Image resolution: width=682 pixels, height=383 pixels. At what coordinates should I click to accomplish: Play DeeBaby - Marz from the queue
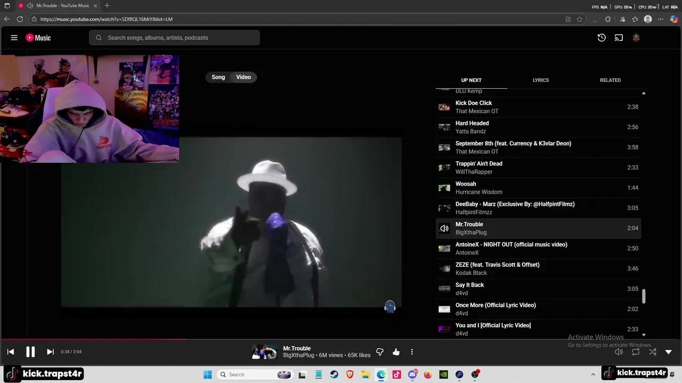point(538,208)
